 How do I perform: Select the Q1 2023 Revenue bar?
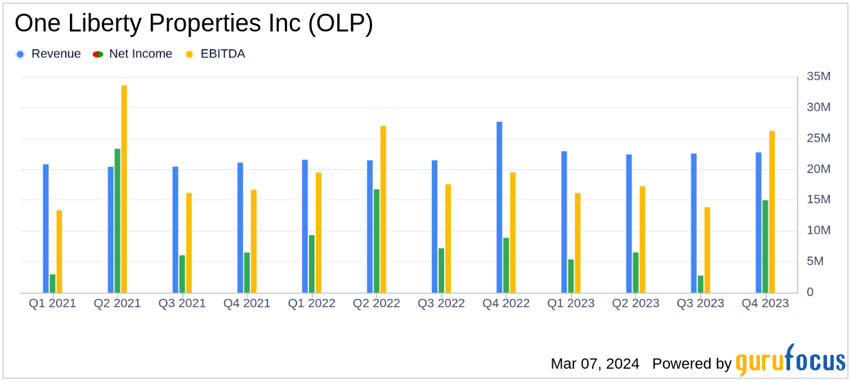pos(564,222)
